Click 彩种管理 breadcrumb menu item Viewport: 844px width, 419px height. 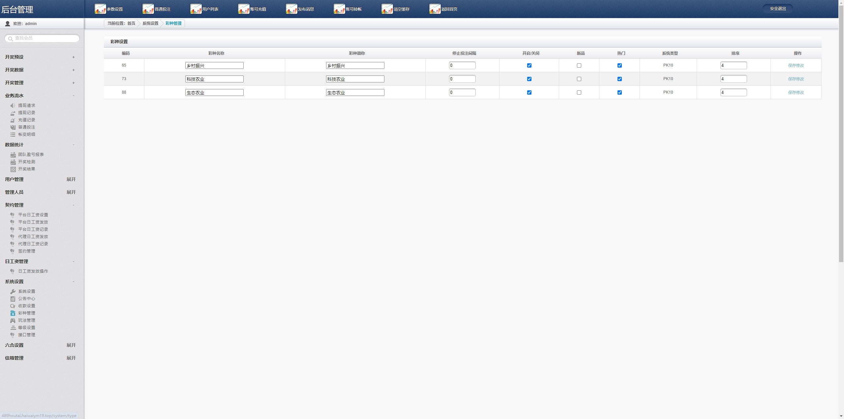tap(173, 23)
